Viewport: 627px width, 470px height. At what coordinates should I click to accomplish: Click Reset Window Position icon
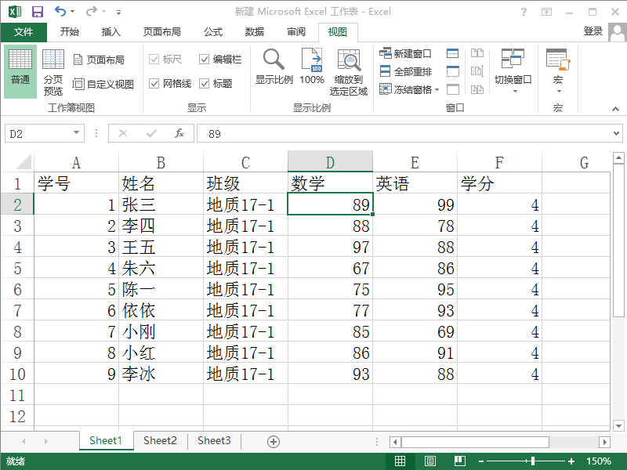[477, 89]
